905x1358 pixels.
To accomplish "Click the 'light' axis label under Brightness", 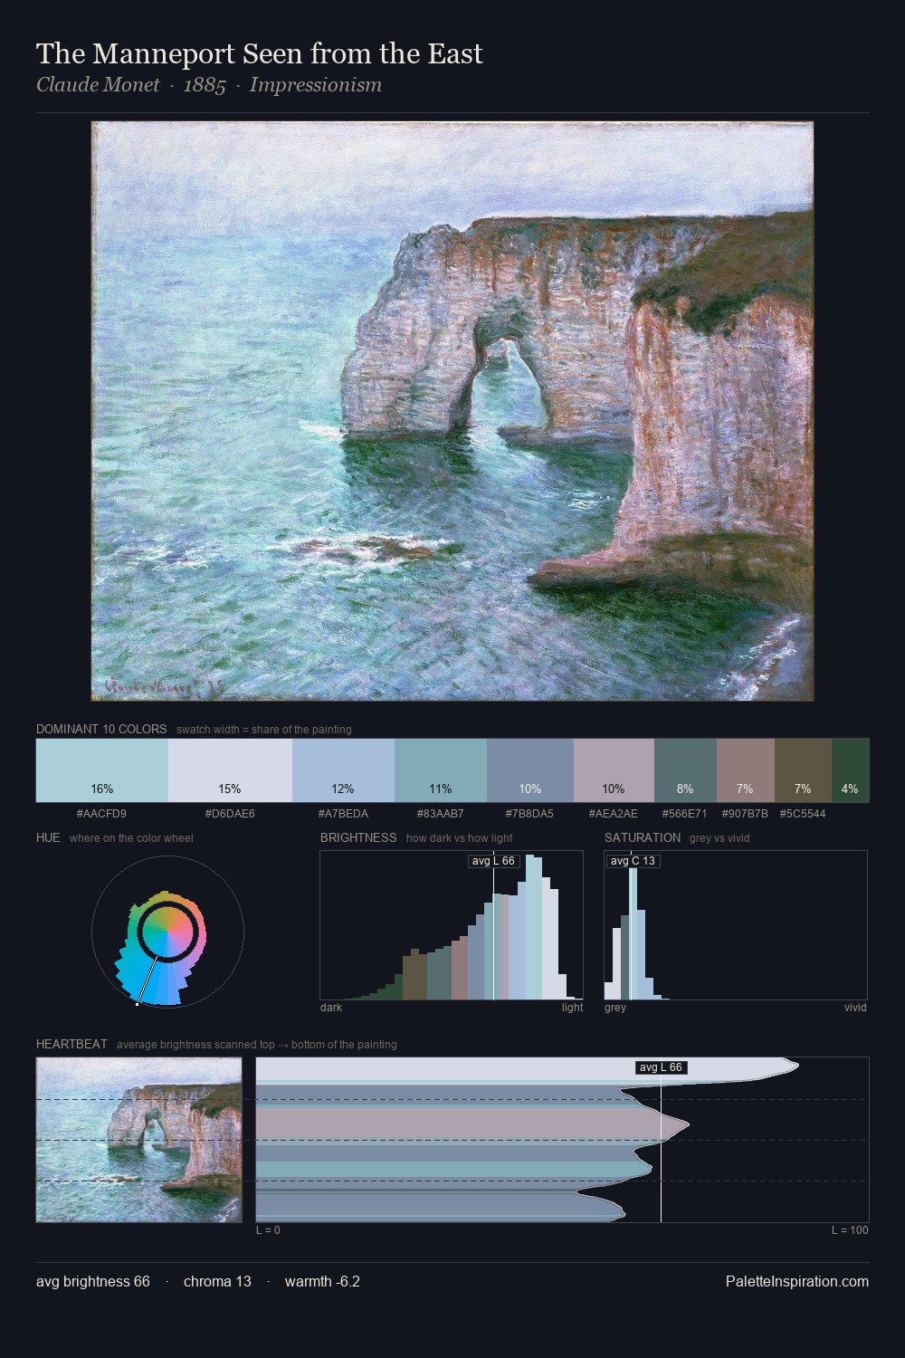I will tap(573, 1007).
